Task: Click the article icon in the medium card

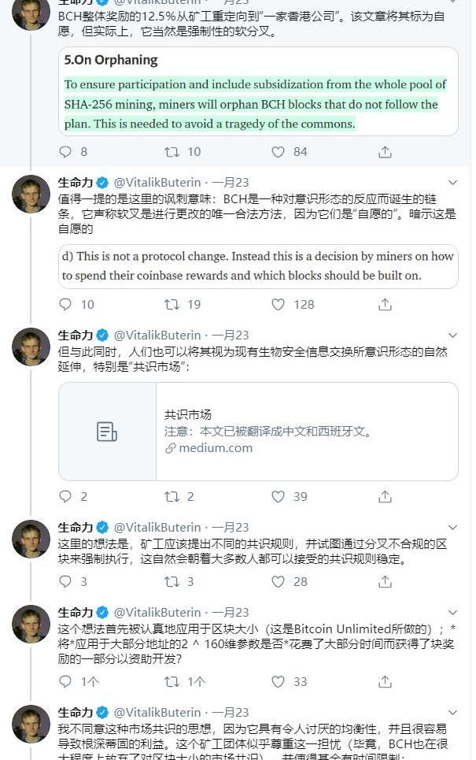Action: [107, 432]
